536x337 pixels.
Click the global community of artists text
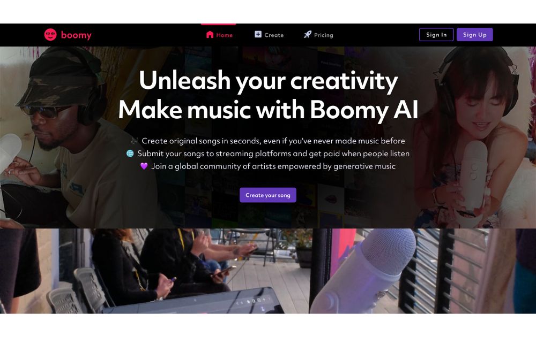(x=273, y=166)
